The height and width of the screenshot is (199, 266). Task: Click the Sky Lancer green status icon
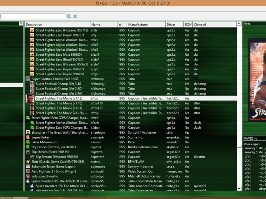point(28,147)
